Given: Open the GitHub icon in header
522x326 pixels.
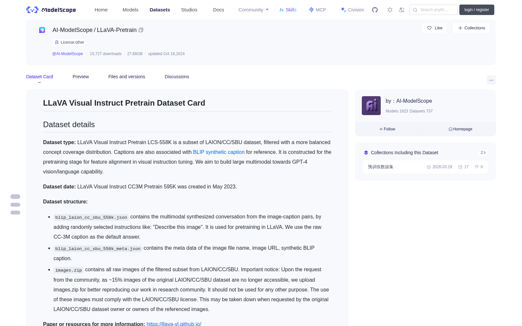Looking at the screenshot, I should pos(375,10).
